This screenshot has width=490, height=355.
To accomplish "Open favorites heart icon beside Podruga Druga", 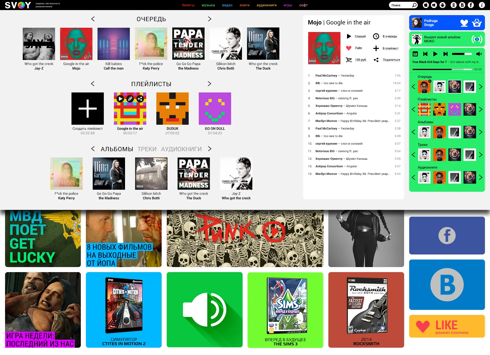I will coord(464,23).
